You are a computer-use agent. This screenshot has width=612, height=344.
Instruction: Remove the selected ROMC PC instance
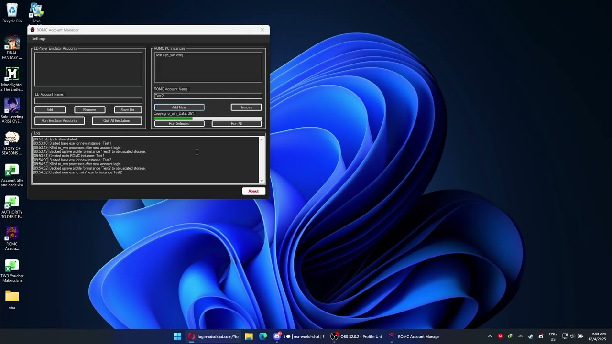pos(246,107)
